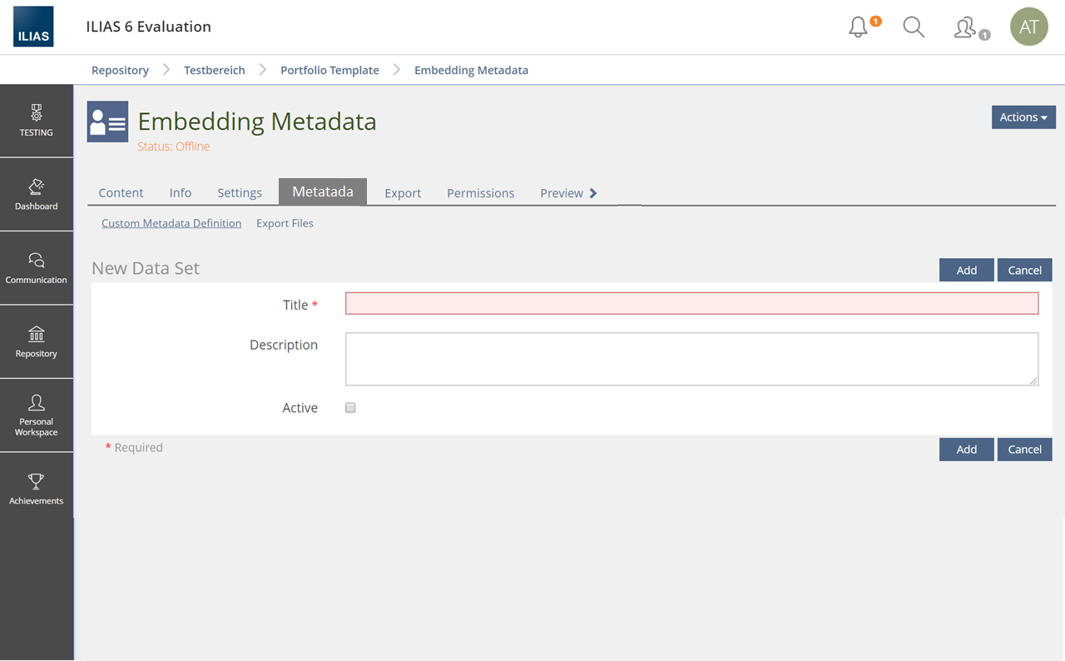Switch to the Permissions tab
Image resolution: width=1065 pixels, height=661 pixels.
(480, 193)
